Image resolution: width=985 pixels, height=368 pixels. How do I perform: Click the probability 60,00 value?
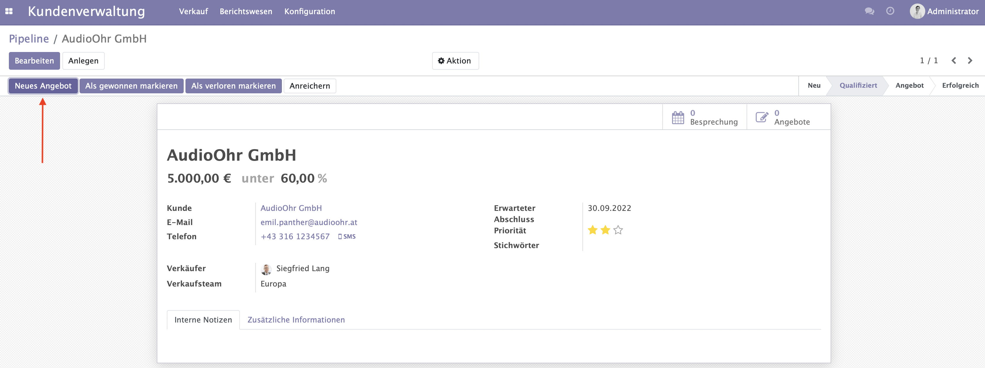pyautogui.click(x=298, y=178)
